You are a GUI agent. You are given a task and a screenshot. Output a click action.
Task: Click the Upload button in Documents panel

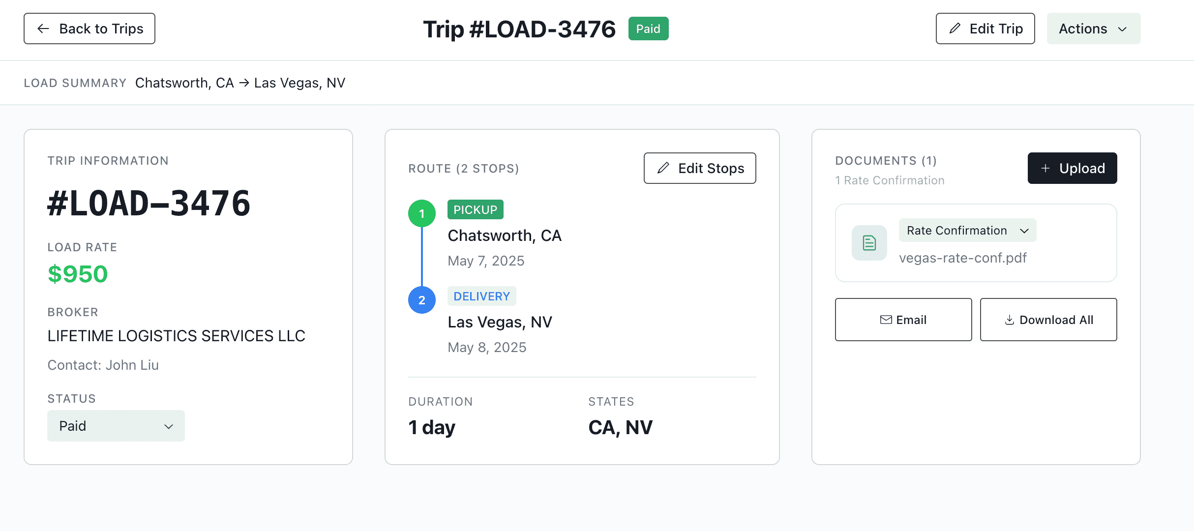(x=1072, y=168)
